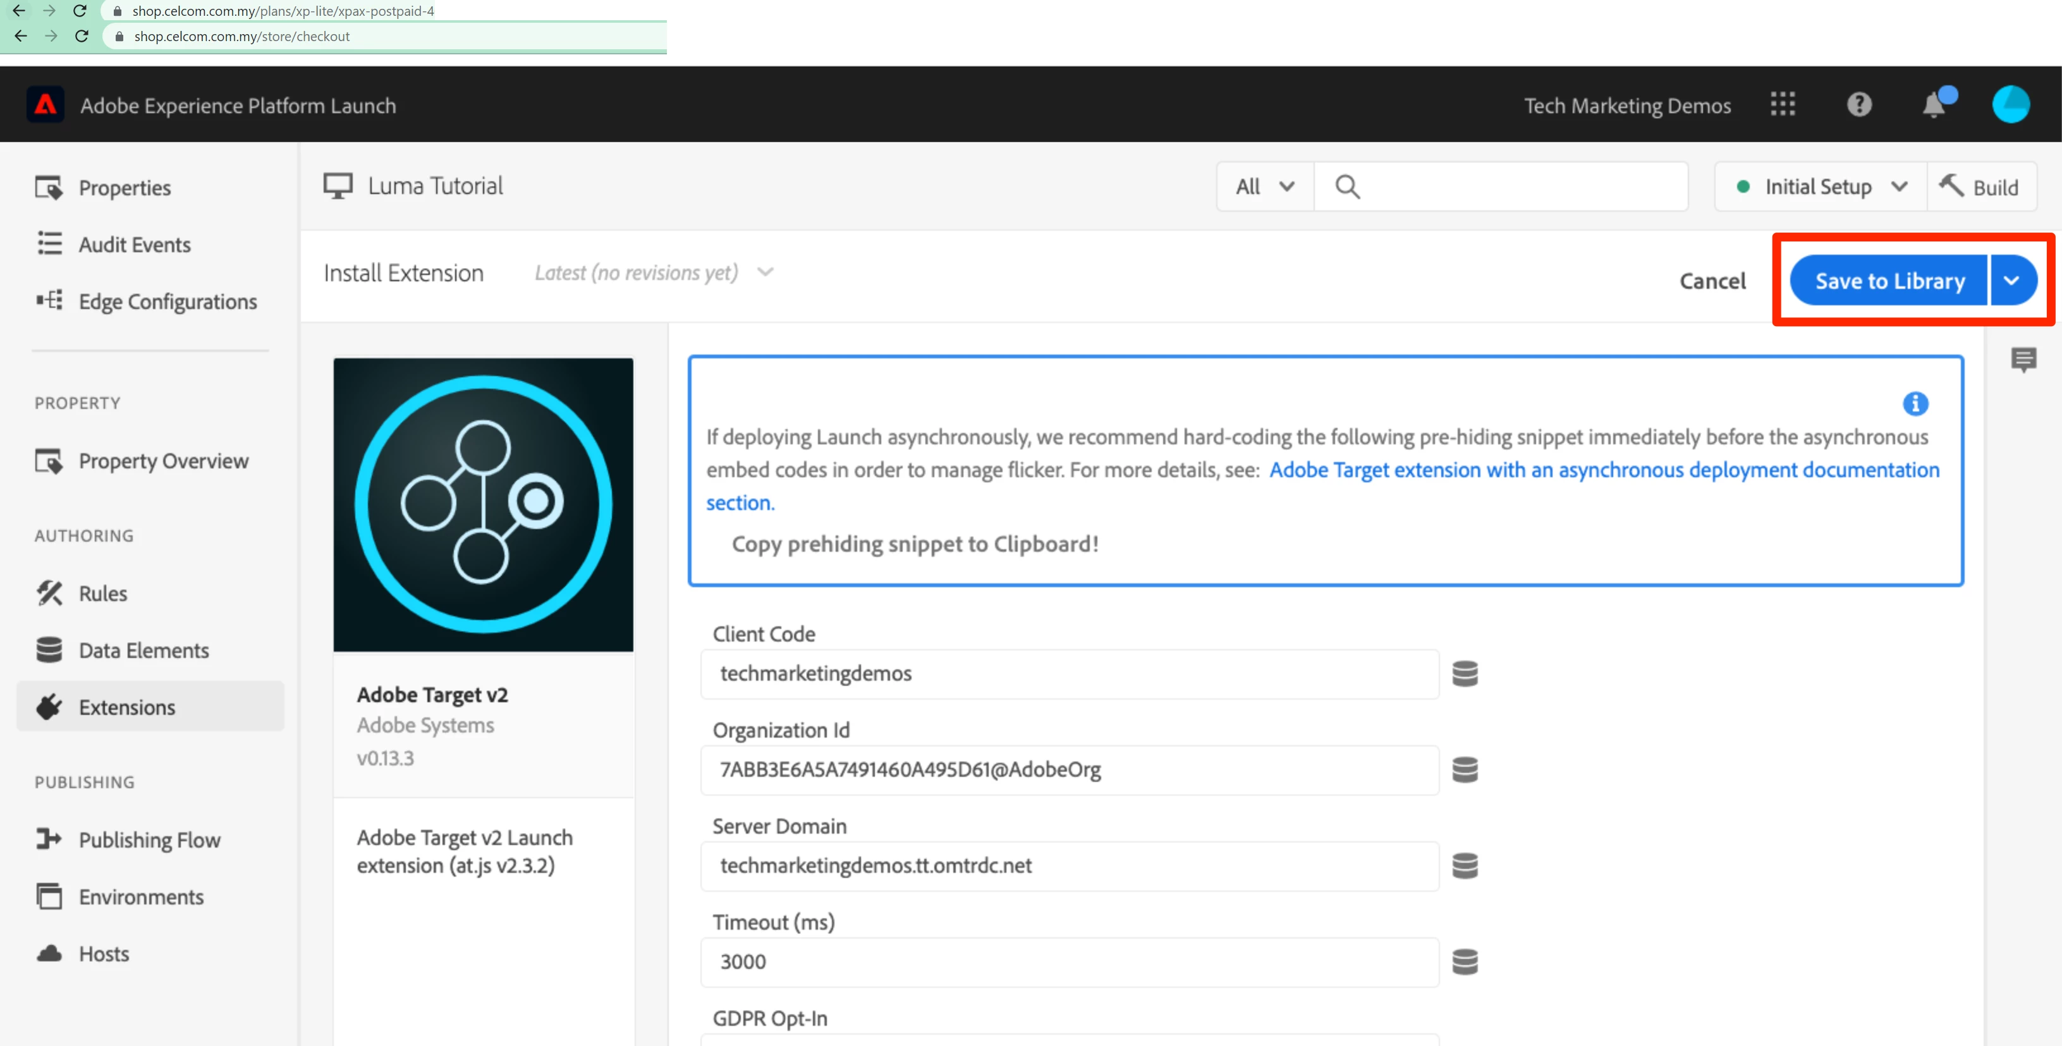Open the Initial Setup library dropdown
The image size is (2062, 1046).
(x=1821, y=187)
